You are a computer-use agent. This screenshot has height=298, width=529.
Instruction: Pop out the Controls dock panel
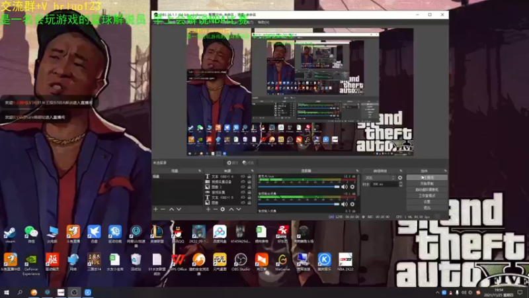click(445, 171)
